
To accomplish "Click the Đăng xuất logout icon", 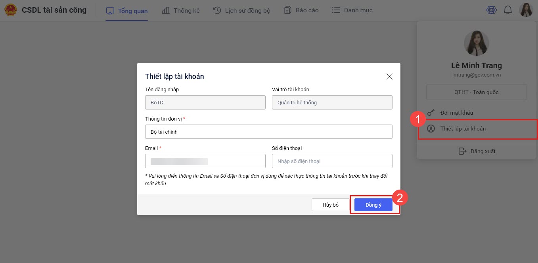I will pos(462,151).
